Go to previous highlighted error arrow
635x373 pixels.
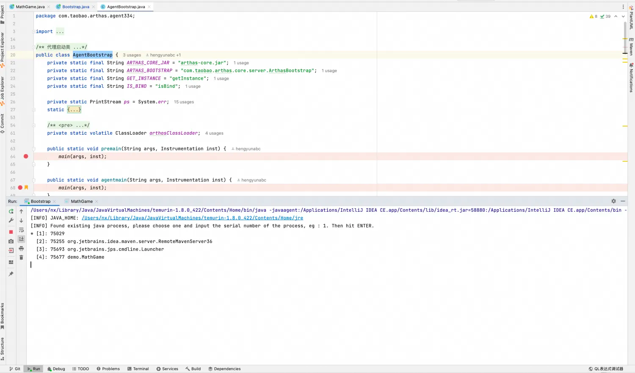tap(616, 17)
